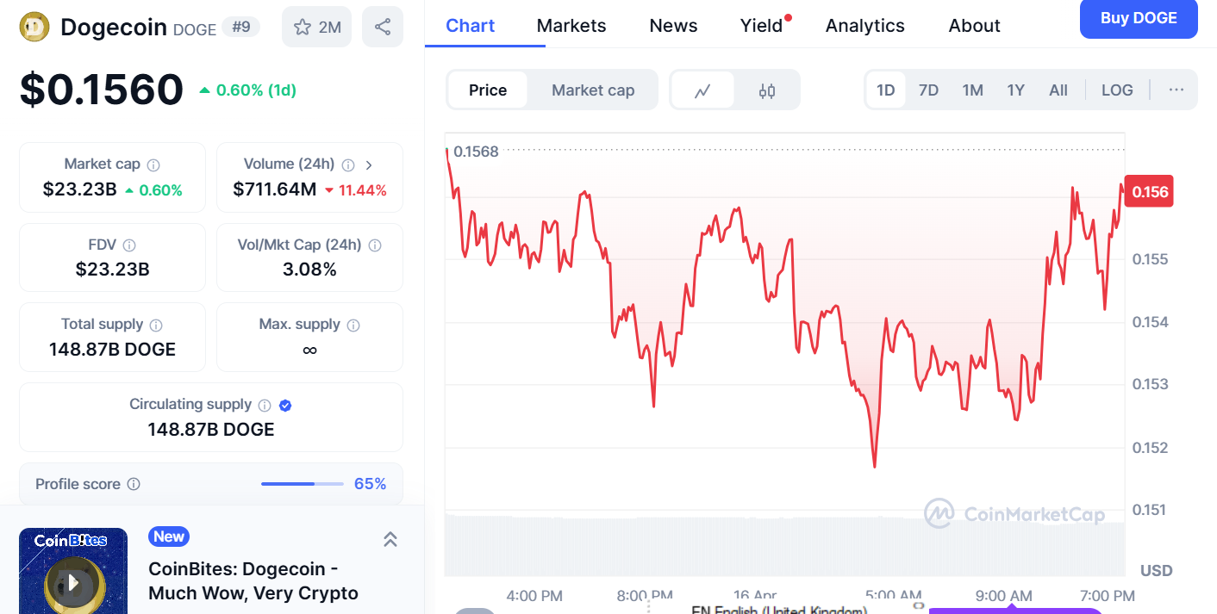1217x614 pixels.
Task: Click the Profile score info icon
Action: 134,484
